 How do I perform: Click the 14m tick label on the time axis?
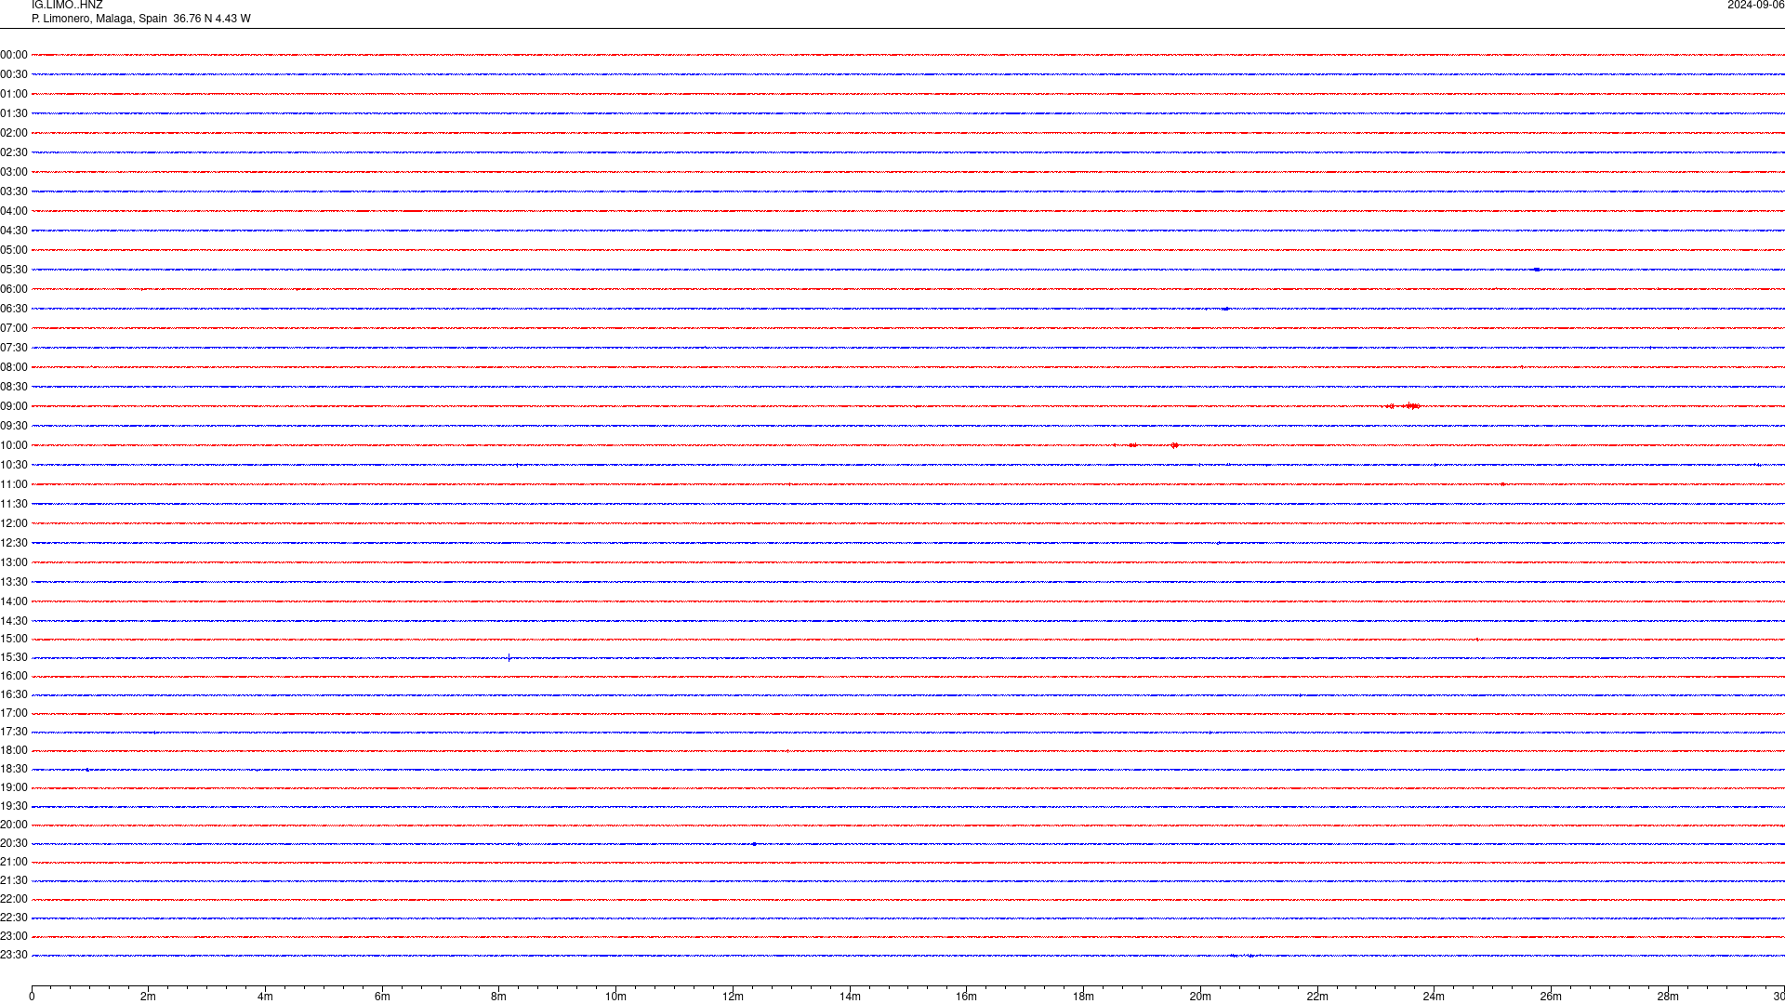(x=850, y=997)
